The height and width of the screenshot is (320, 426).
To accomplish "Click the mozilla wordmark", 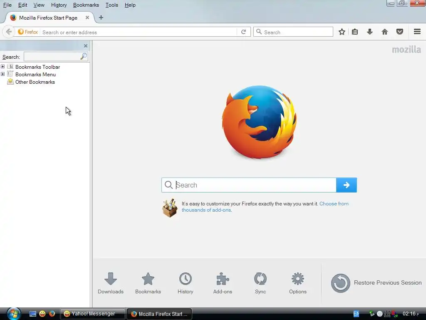I will click(406, 50).
